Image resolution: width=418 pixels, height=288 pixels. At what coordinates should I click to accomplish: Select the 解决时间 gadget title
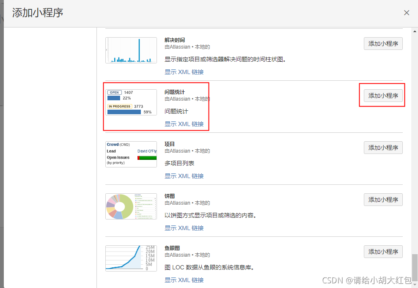(x=175, y=40)
